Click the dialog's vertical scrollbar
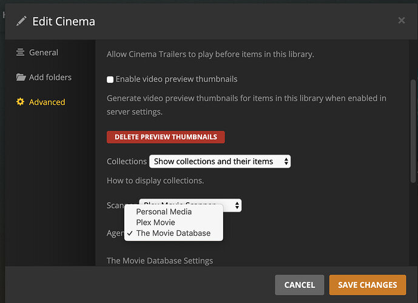418x303 pixels. [413, 121]
